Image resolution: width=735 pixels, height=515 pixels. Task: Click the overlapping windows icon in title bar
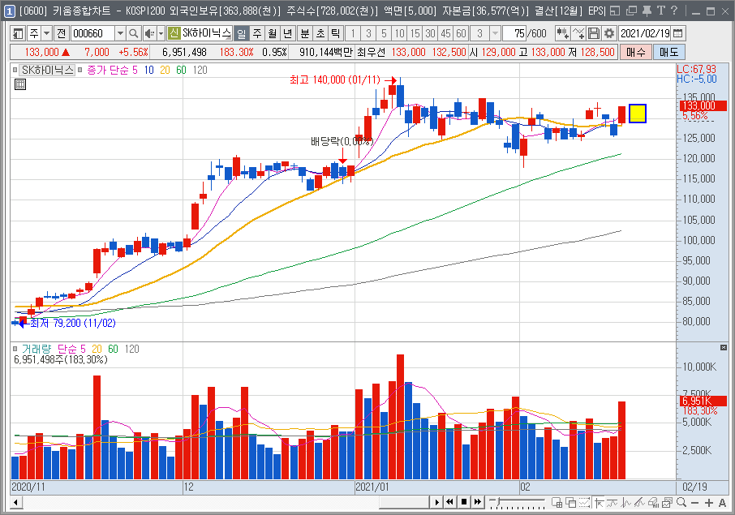click(x=631, y=11)
